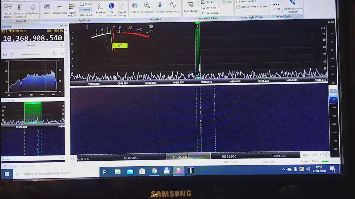Screen dimensions: 355x199
Task: Open the Signal History icon
Action: tap(122, 8)
